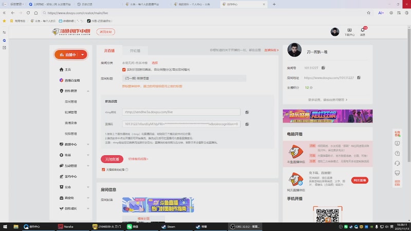
Task: Switch to the 开直播 tab
Action: coord(109,50)
